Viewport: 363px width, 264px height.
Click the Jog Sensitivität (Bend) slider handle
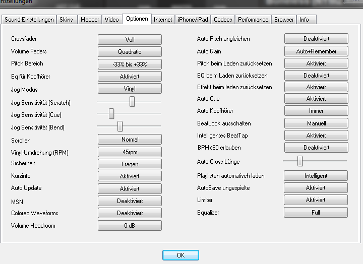(x=120, y=126)
